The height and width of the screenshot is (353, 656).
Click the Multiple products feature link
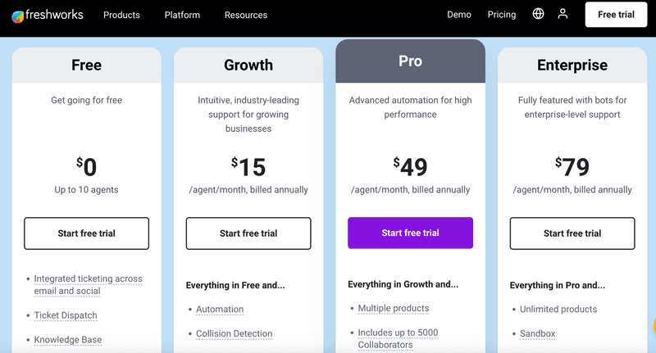(394, 309)
